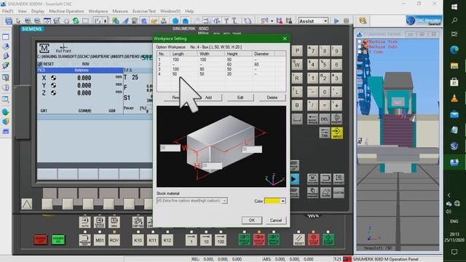The height and width of the screenshot is (262, 466).
Task: Open VLC from taskbar
Action: click(x=454, y=98)
